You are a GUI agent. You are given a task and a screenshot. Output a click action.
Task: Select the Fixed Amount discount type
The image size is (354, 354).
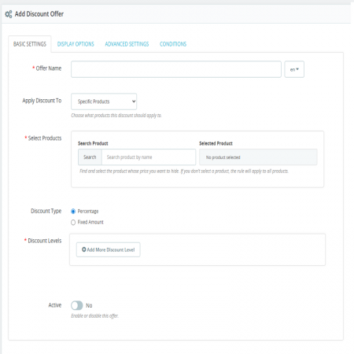coord(73,223)
